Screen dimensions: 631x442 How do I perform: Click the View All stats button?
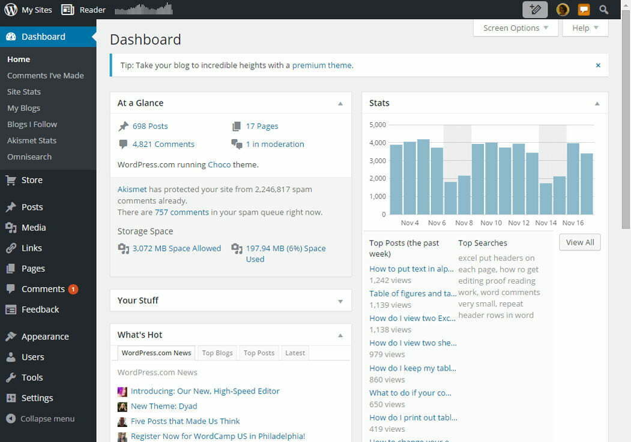point(580,242)
